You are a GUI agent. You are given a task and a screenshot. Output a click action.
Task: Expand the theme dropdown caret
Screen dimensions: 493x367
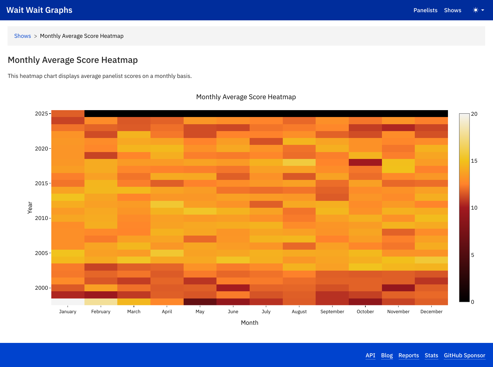click(x=483, y=10)
